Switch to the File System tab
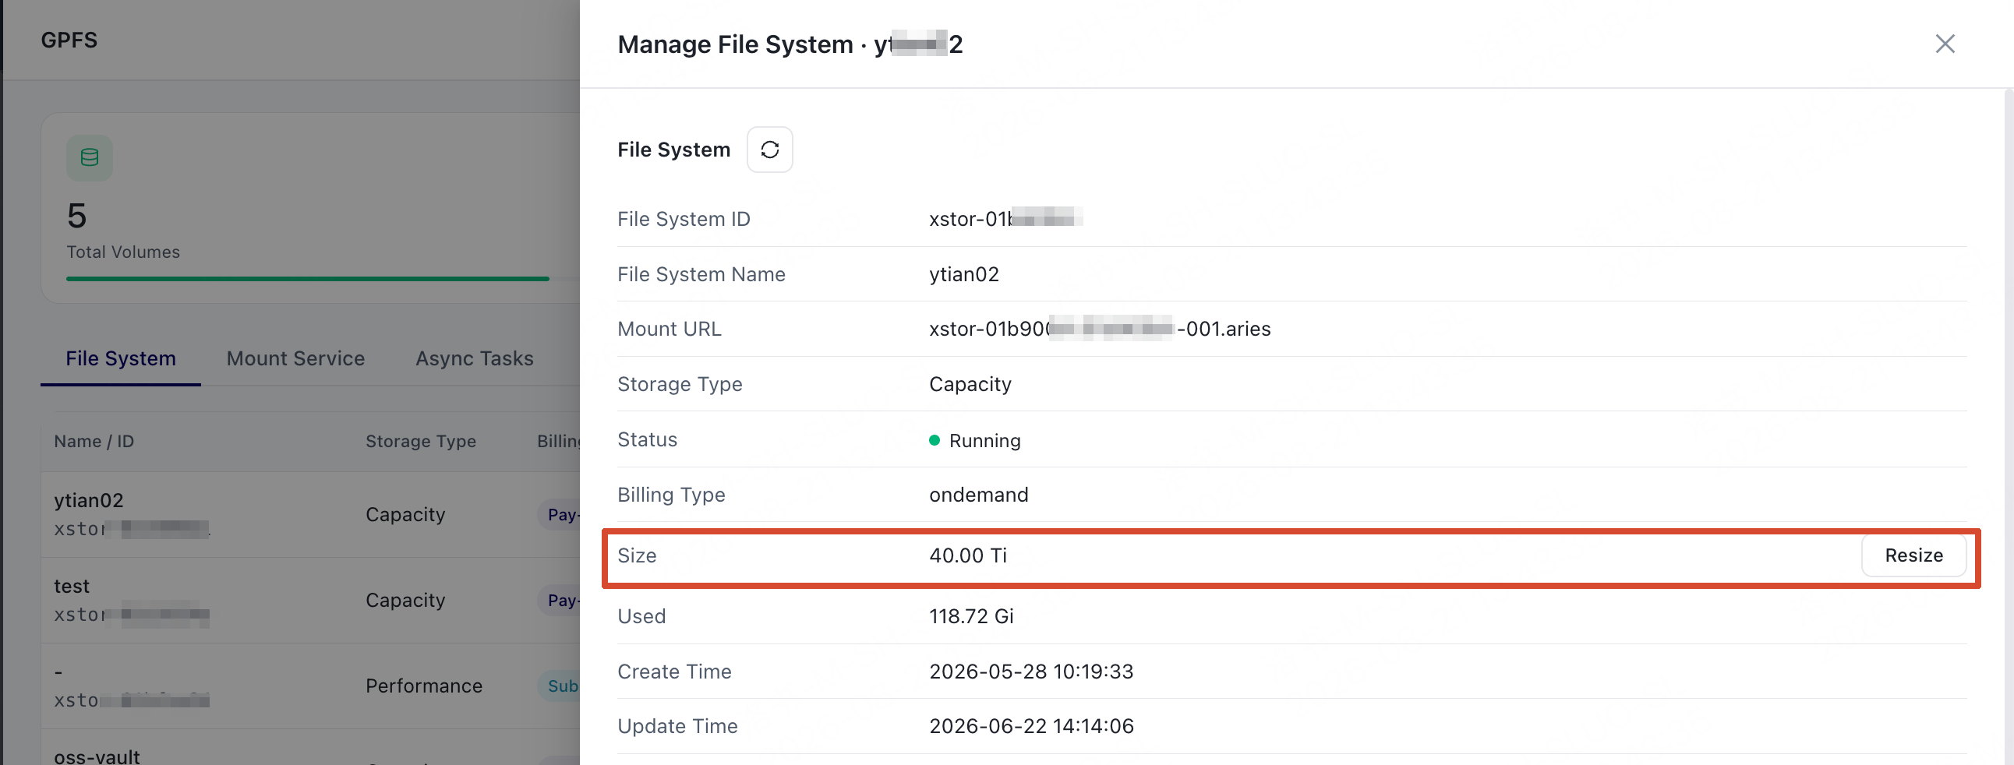The width and height of the screenshot is (2014, 765). pos(120,358)
